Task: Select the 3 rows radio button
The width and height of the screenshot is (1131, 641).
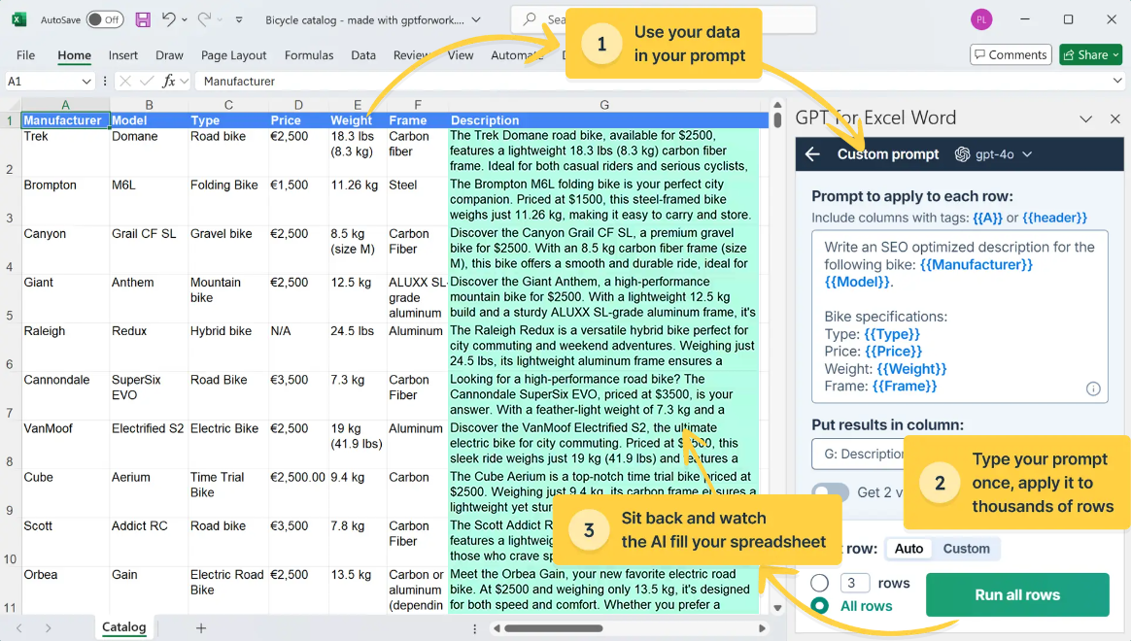Action: pos(819,583)
